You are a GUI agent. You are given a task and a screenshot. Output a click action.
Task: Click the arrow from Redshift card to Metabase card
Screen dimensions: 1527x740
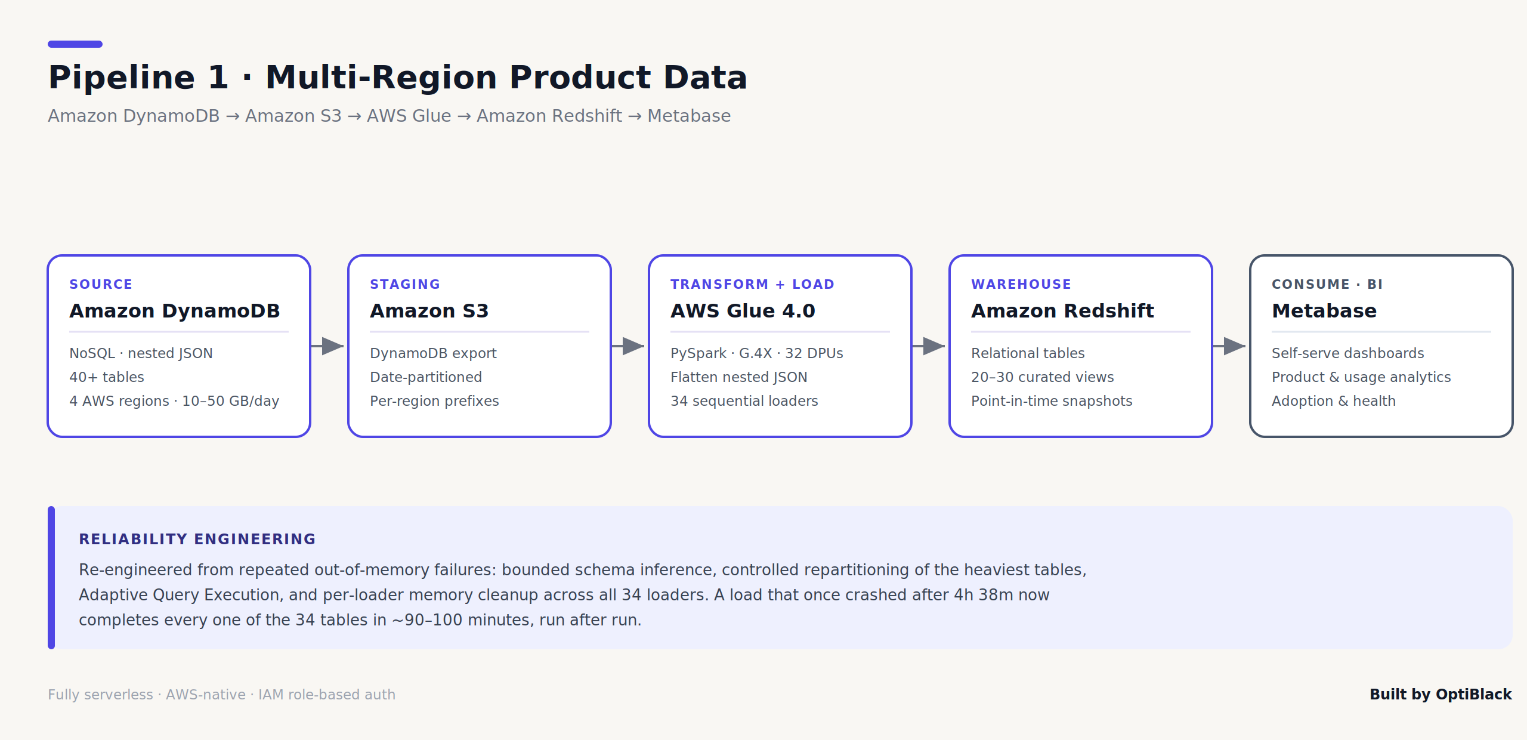[1229, 346]
